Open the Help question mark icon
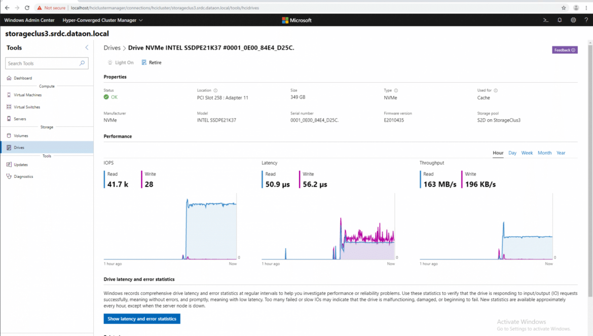 [x=586, y=20]
